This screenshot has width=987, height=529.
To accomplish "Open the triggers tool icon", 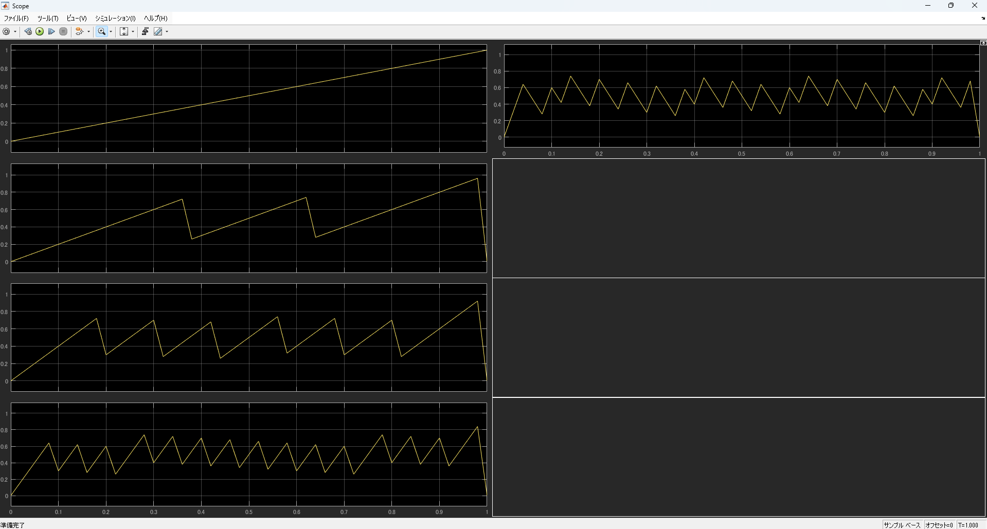I will coord(145,31).
